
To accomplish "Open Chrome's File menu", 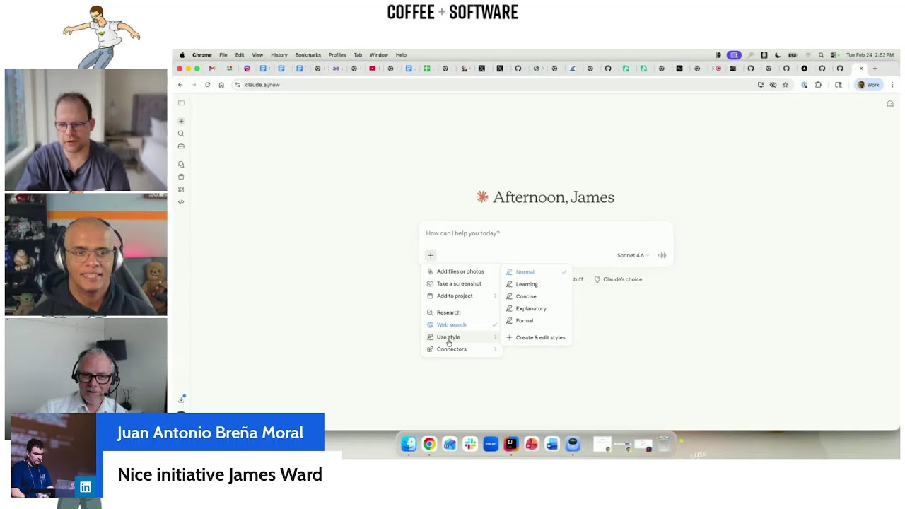I will click(223, 54).
